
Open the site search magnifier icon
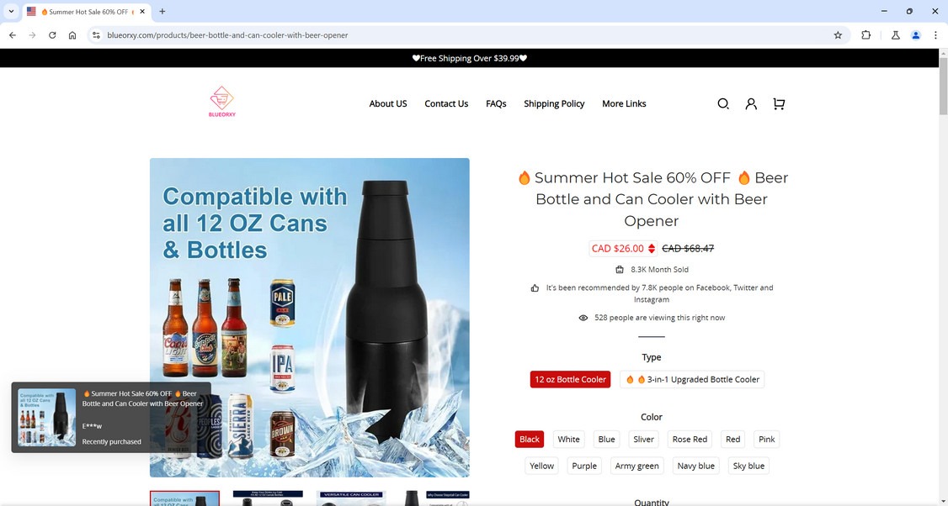click(722, 104)
